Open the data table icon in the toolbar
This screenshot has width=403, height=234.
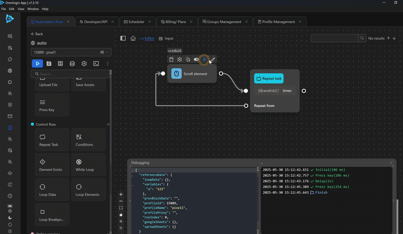click(x=60, y=64)
